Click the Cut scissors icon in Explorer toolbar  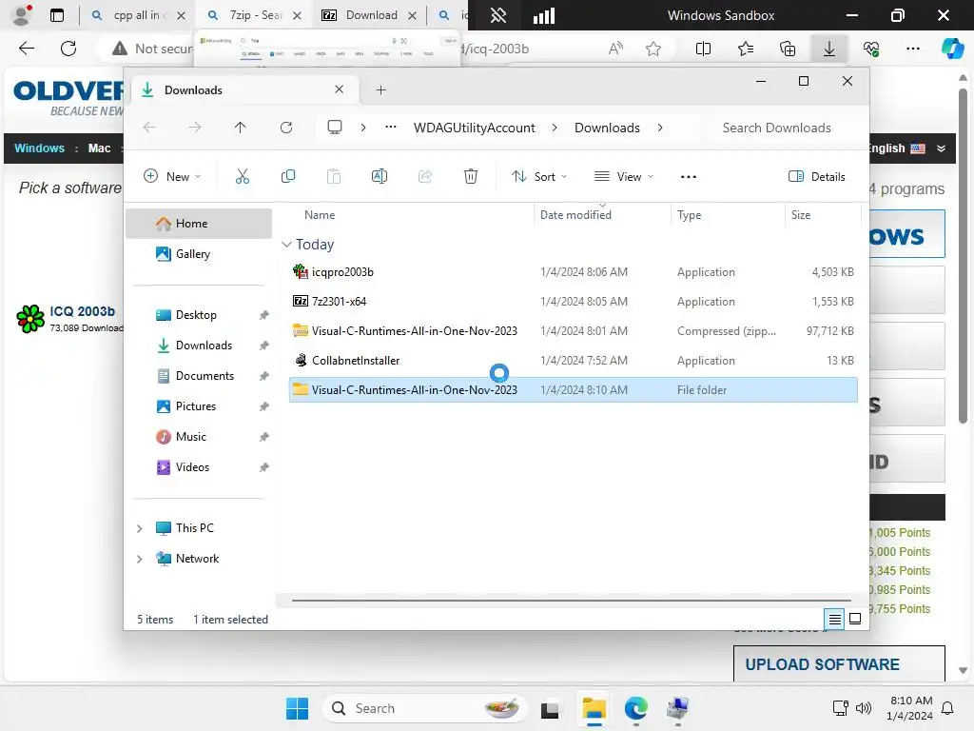click(243, 176)
